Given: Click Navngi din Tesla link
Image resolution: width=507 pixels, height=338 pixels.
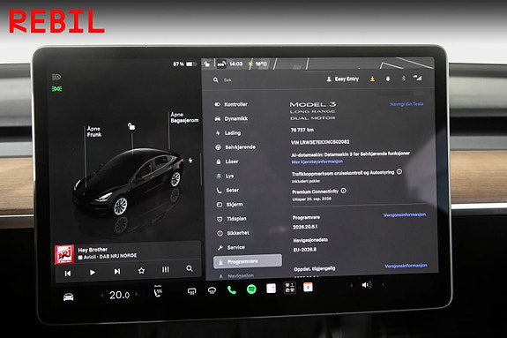Looking at the screenshot, I should [x=406, y=104].
